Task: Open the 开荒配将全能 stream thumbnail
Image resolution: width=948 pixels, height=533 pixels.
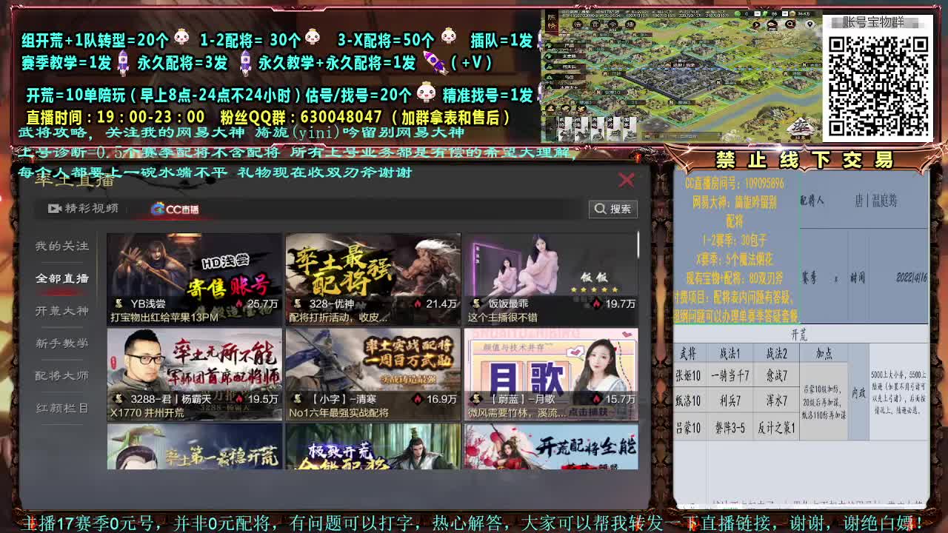Action: (x=551, y=446)
